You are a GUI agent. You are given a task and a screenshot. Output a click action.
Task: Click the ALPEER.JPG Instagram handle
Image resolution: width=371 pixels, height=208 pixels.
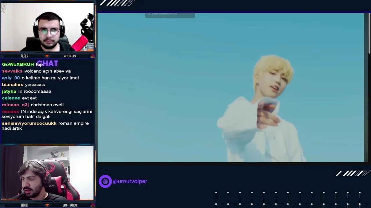click(70, 56)
